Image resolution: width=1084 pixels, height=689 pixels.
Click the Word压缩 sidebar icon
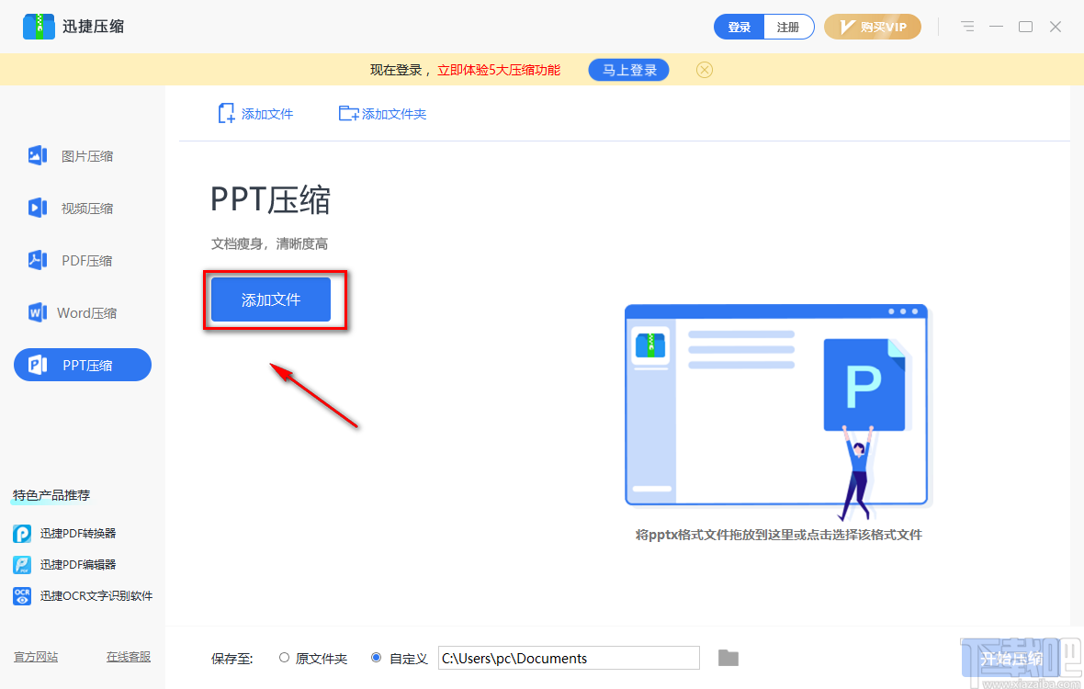[38, 312]
